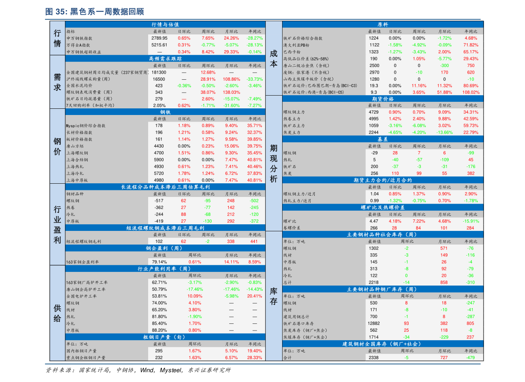Viewport: 525px width, 382px height.
Task: Select the 铁矿石港口库存 row label
Action: tap(298, 324)
